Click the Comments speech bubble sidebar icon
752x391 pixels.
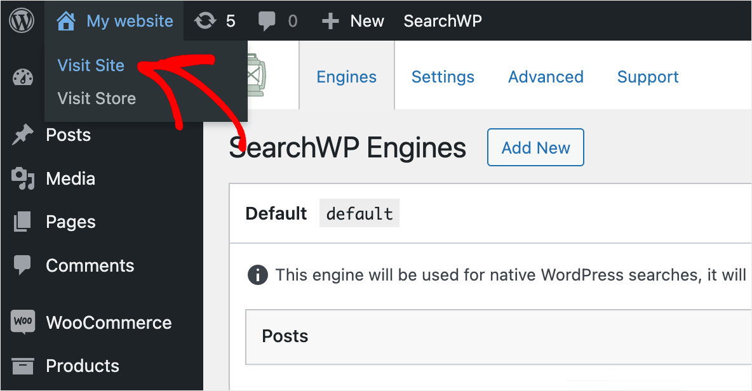[x=22, y=265]
